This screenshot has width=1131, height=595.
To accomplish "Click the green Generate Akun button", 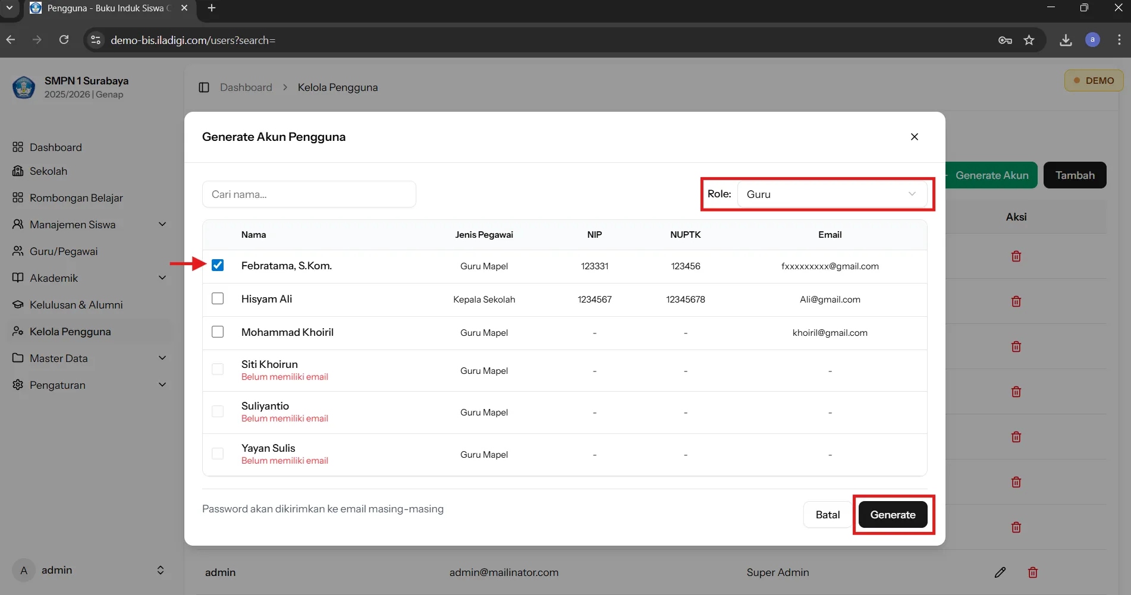I will [992, 175].
